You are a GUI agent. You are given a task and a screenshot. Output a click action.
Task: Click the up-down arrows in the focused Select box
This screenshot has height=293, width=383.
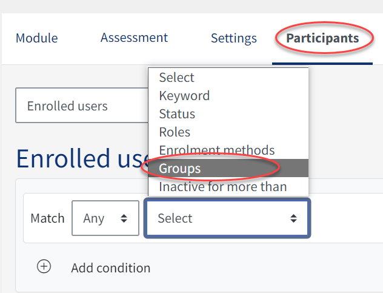[293, 218]
